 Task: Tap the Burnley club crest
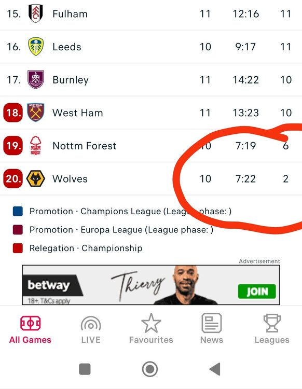coord(36,79)
